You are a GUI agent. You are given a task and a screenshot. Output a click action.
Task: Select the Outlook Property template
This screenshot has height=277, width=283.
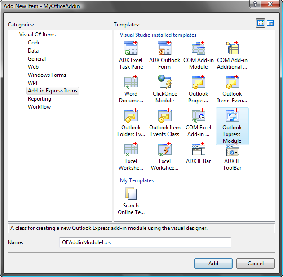tap(198, 89)
